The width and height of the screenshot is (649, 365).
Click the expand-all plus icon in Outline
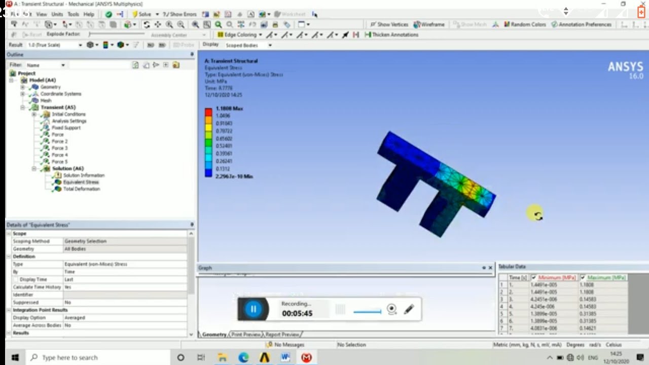tap(166, 65)
